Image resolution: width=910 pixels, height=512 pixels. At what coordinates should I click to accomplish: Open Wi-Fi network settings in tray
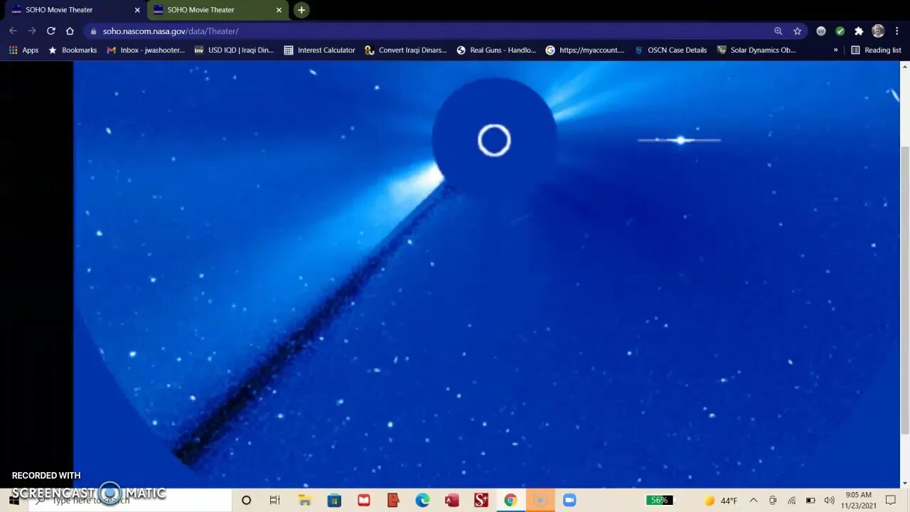point(791,501)
